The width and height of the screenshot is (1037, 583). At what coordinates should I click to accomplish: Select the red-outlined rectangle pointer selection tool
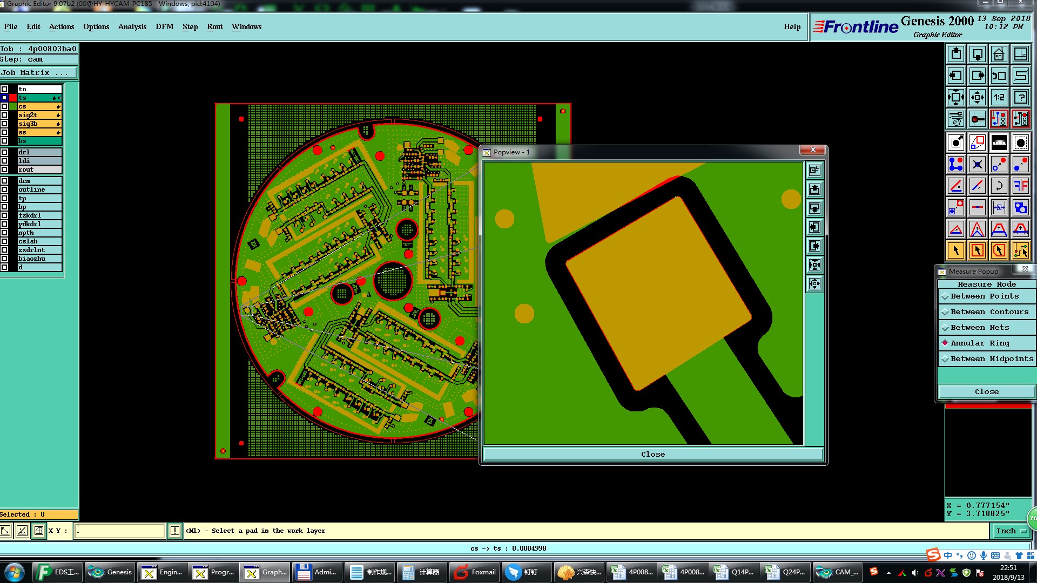click(x=977, y=250)
